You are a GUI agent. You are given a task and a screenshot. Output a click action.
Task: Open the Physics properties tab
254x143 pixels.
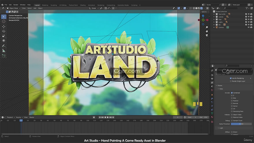pyautogui.click(x=212, y=106)
